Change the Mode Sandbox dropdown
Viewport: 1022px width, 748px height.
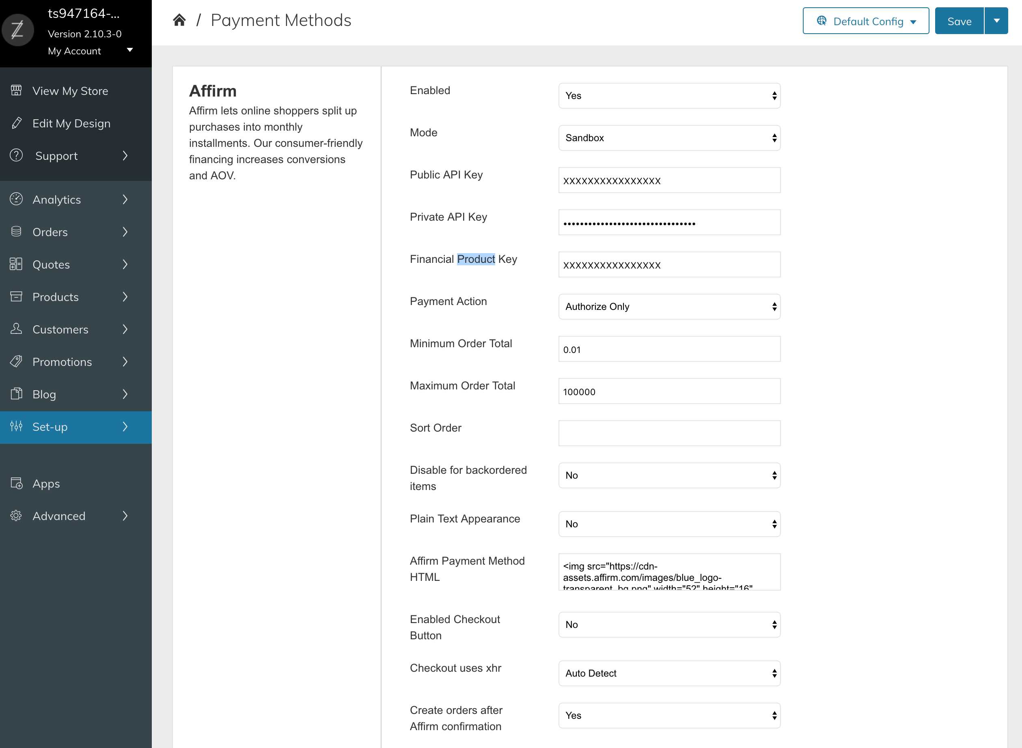click(669, 138)
